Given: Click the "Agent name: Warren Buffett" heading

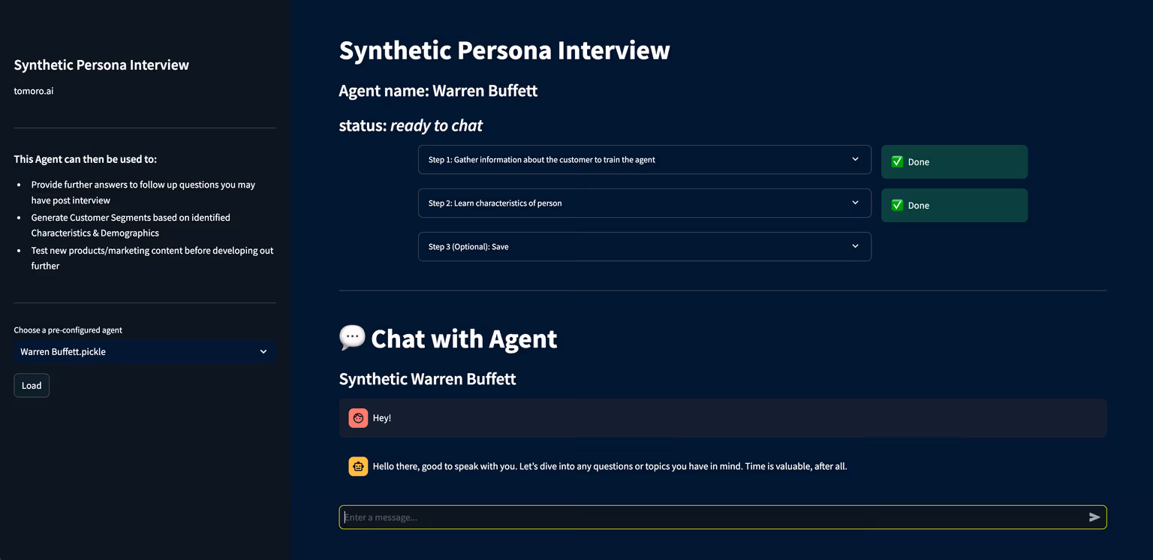Looking at the screenshot, I should [438, 91].
